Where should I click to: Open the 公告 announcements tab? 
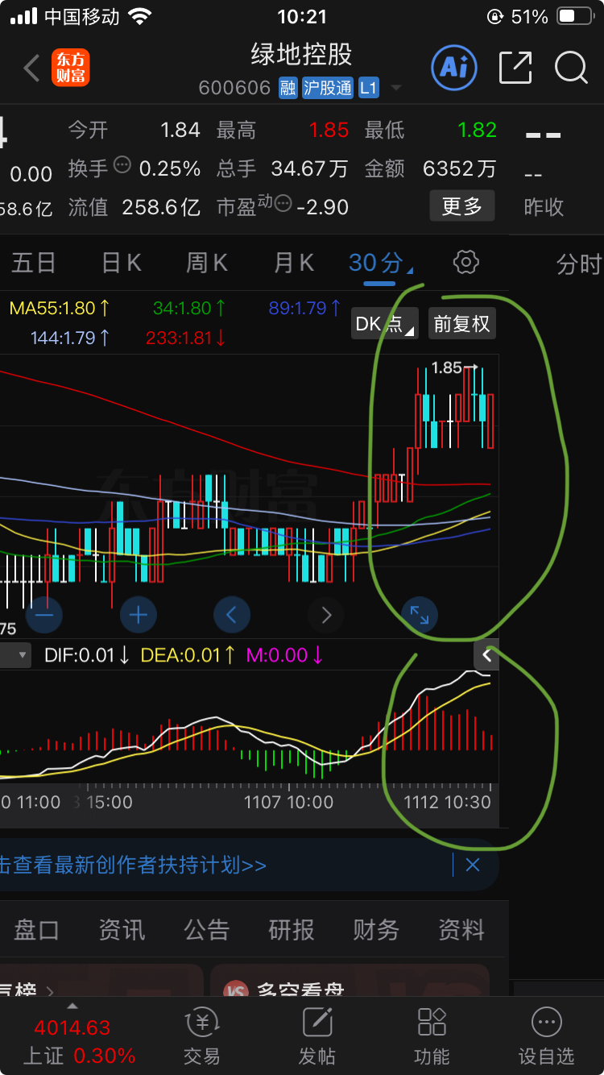(206, 930)
